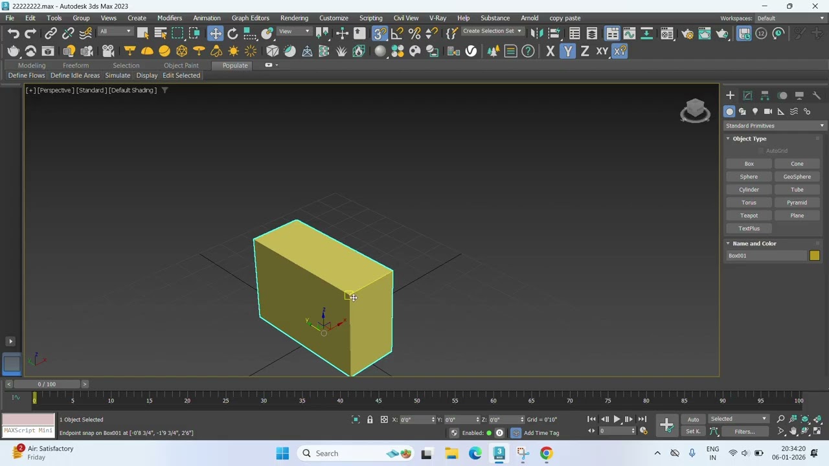This screenshot has width=829, height=466.
Task: Click the ViewCube in the viewport
Action: point(695,110)
